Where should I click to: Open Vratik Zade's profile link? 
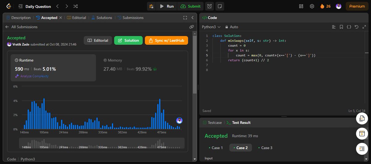[x=21, y=44]
